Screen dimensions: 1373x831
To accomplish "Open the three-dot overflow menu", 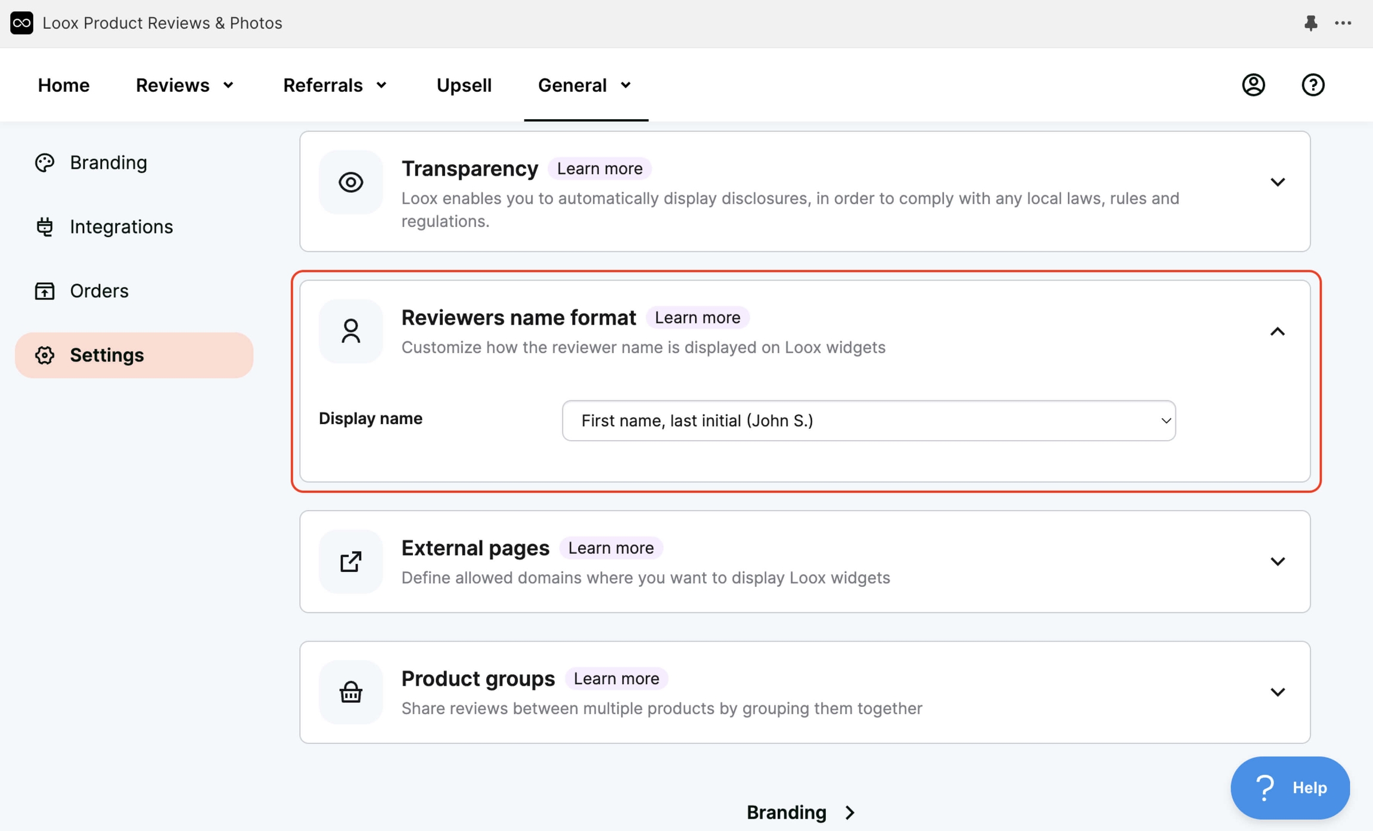I will 1344,23.
